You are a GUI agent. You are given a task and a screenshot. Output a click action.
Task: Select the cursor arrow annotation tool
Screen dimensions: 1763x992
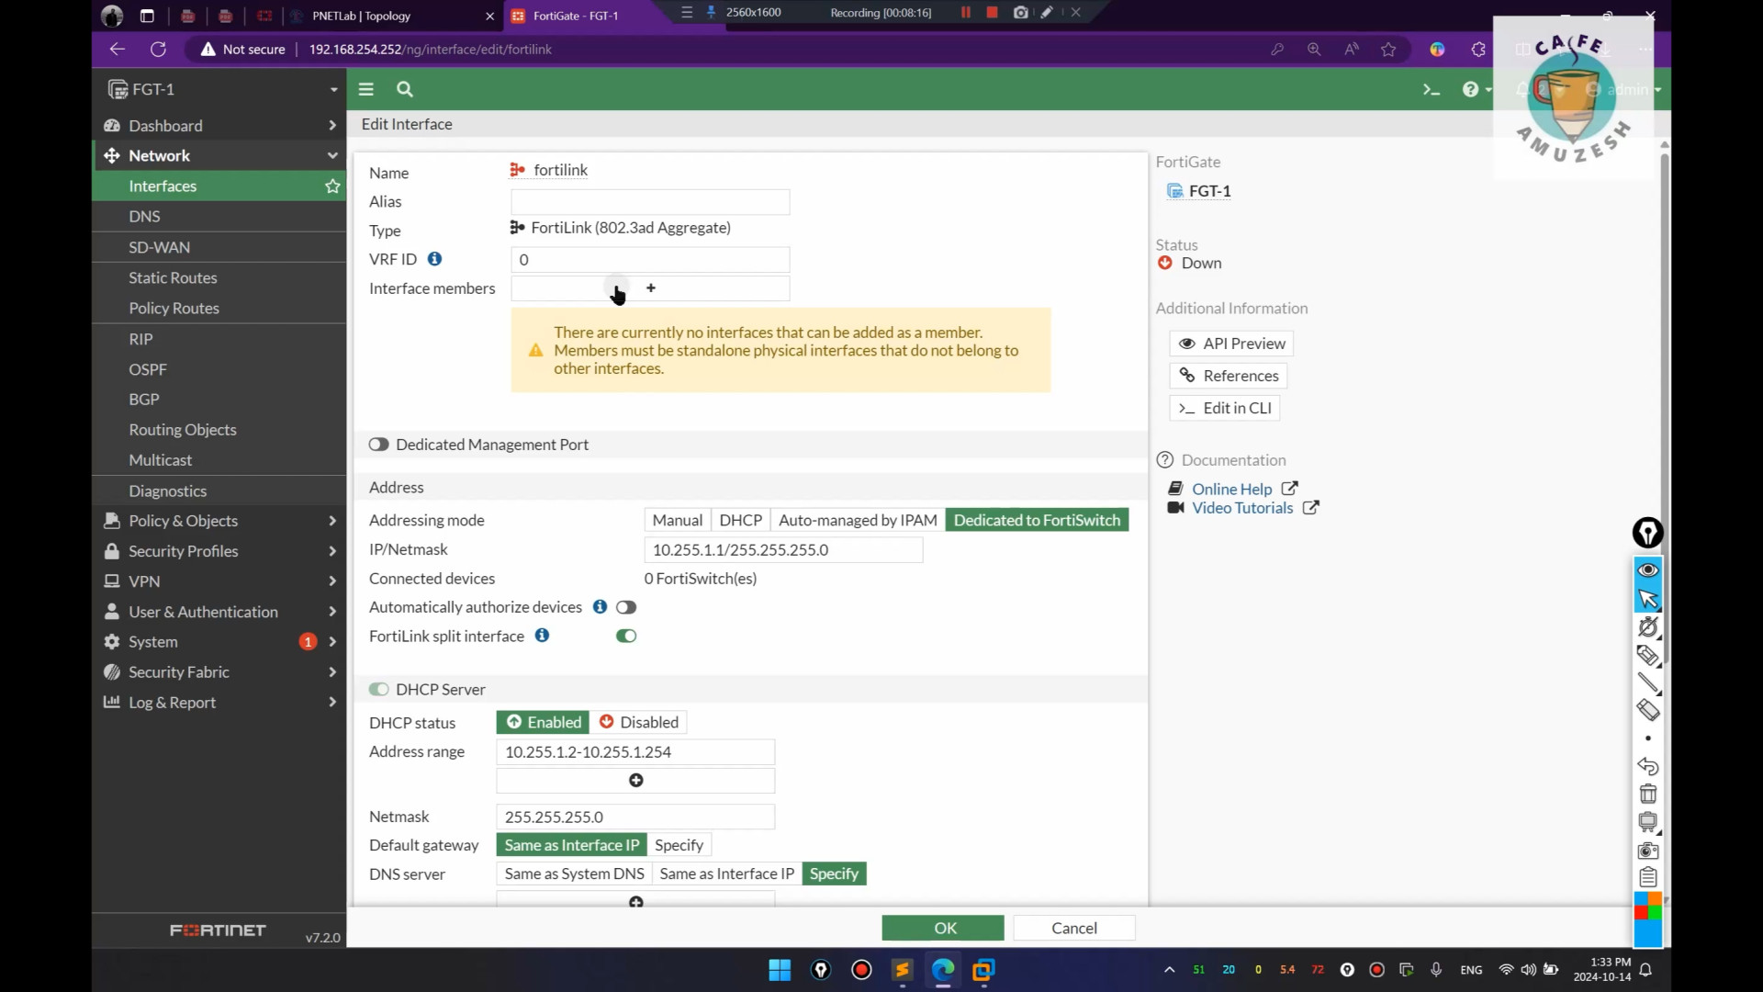coord(1648,599)
